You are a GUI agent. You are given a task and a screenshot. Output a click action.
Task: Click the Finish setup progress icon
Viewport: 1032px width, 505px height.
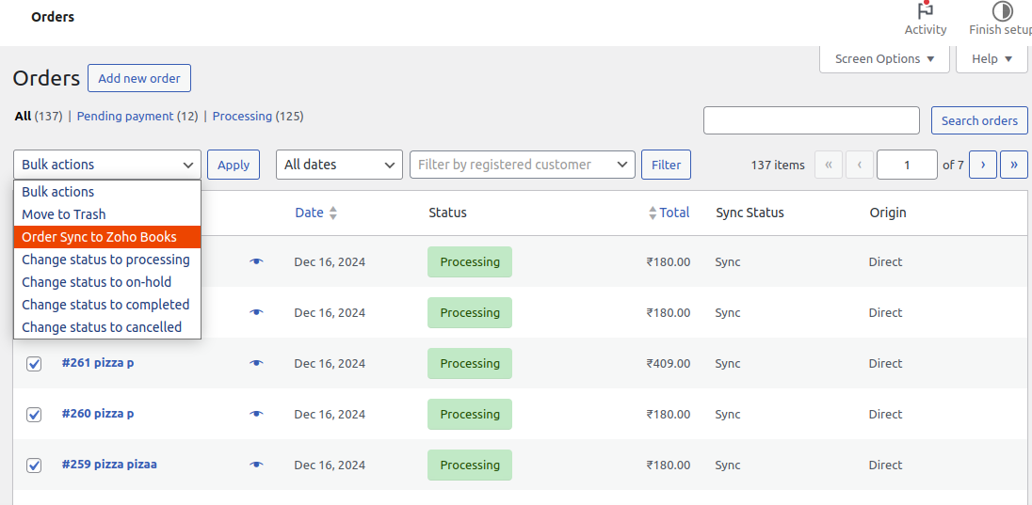pos(1002,12)
